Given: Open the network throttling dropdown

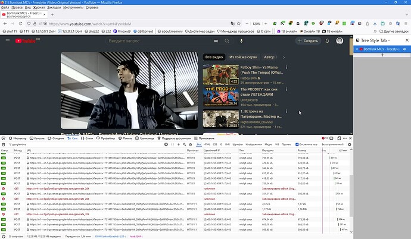Looking at the screenshot, I should click(x=332, y=144).
